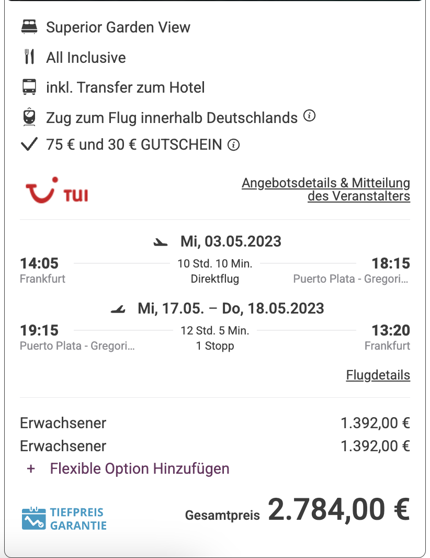Click the train Zug zum Flug icon

click(x=29, y=117)
